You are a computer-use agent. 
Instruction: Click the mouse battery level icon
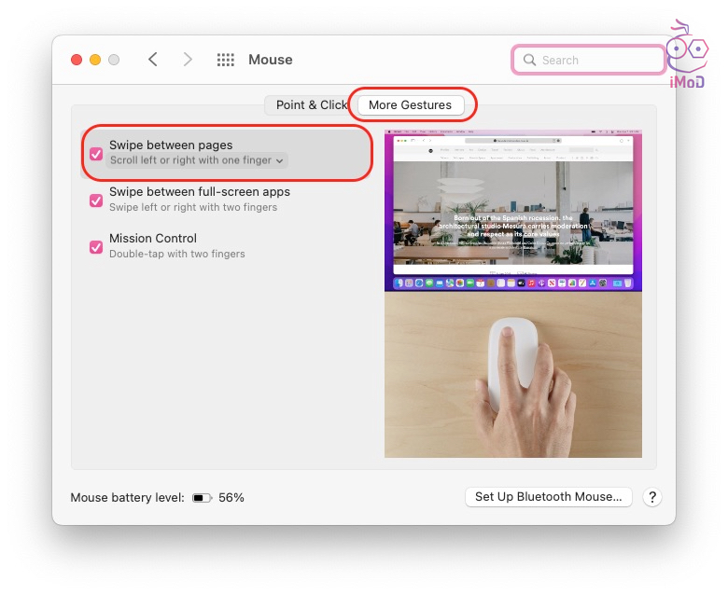click(x=203, y=498)
